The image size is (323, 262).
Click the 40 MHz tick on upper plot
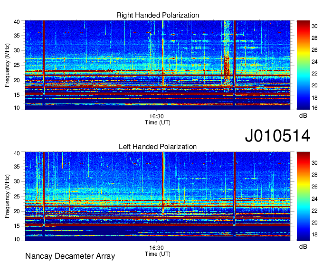point(17,22)
